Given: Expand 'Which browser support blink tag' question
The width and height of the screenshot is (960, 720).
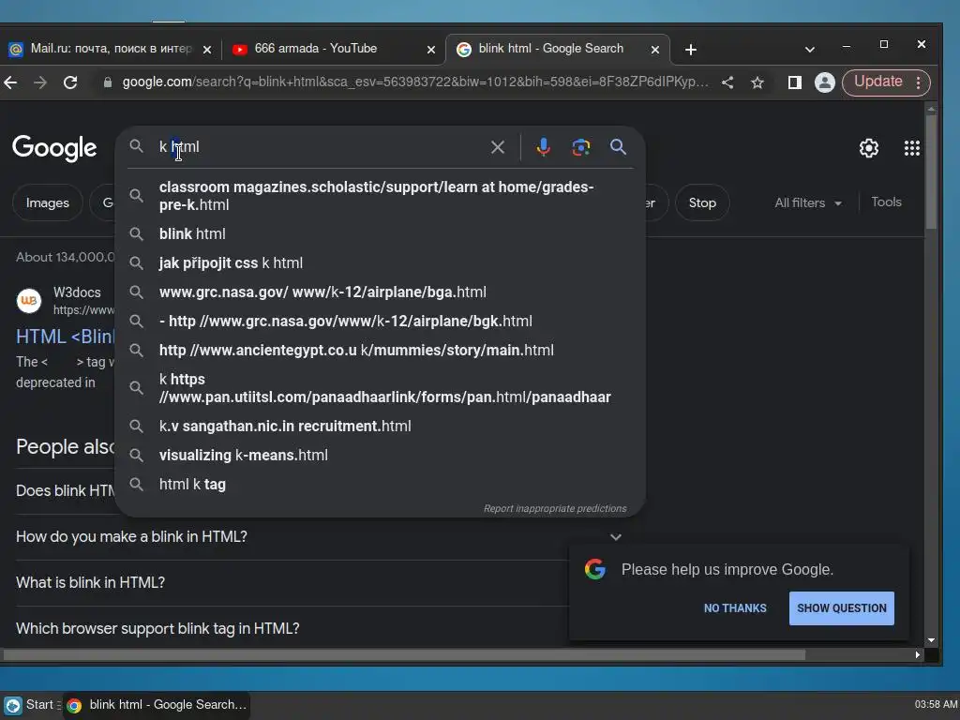Looking at the screenshot, I should click(x=292, y=629).
